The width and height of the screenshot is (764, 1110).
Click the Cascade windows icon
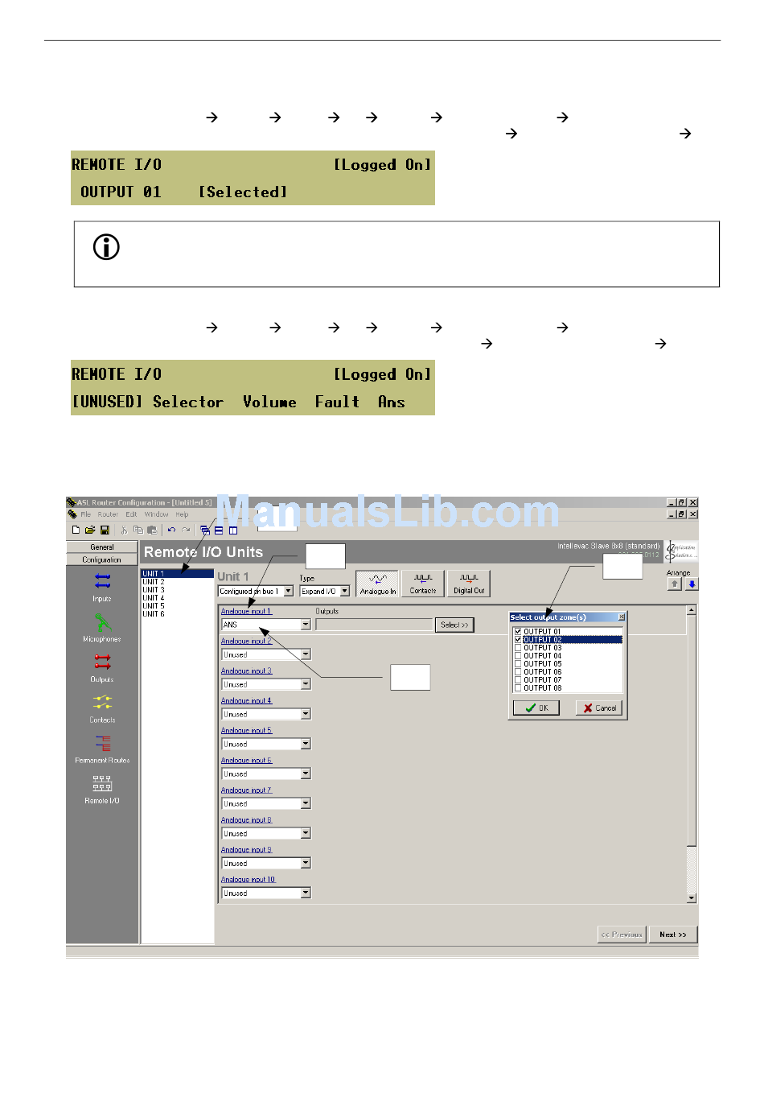(205, 530)
